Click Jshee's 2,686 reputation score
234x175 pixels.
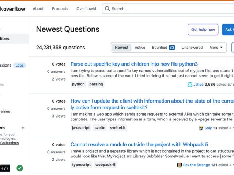pyautogui.click(x=210, y=85)
